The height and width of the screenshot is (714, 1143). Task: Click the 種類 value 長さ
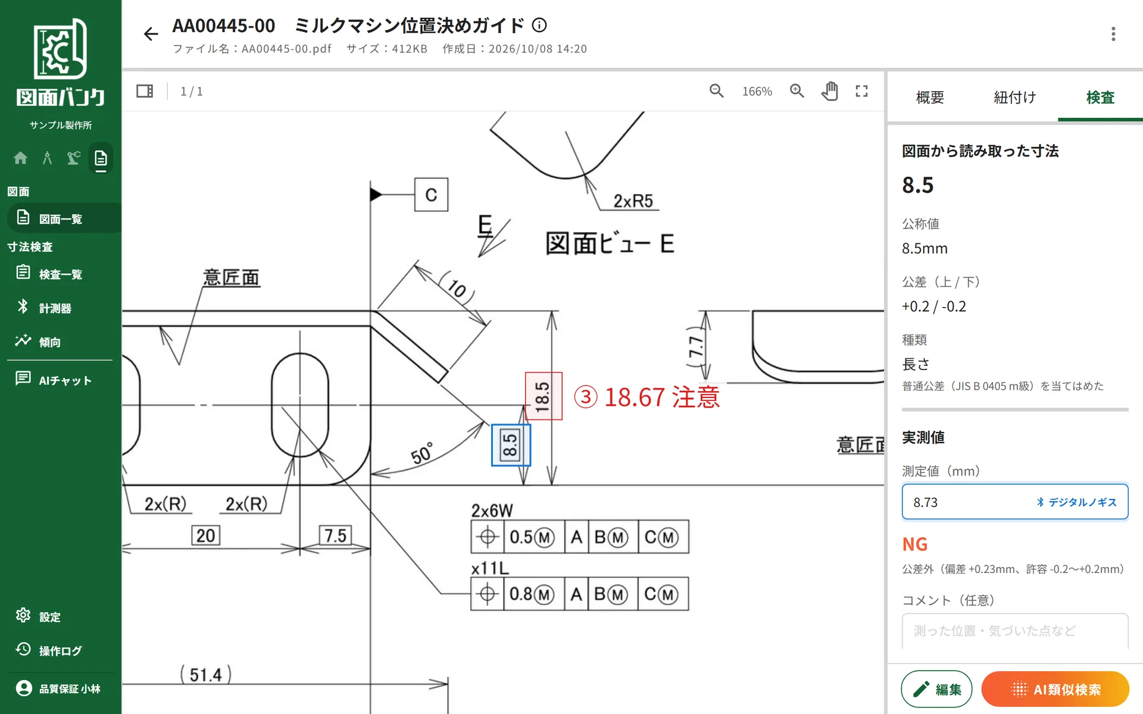point(916,364)
